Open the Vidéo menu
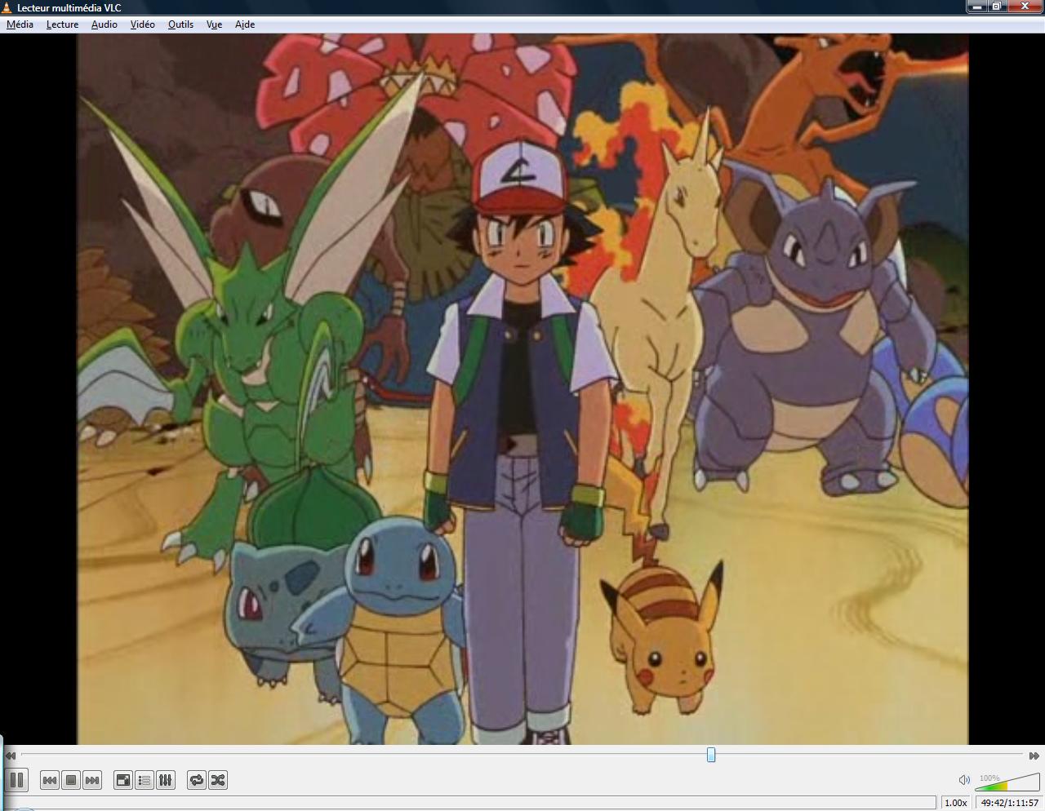This screenshot has width=1045, height=811. point(142,24)
